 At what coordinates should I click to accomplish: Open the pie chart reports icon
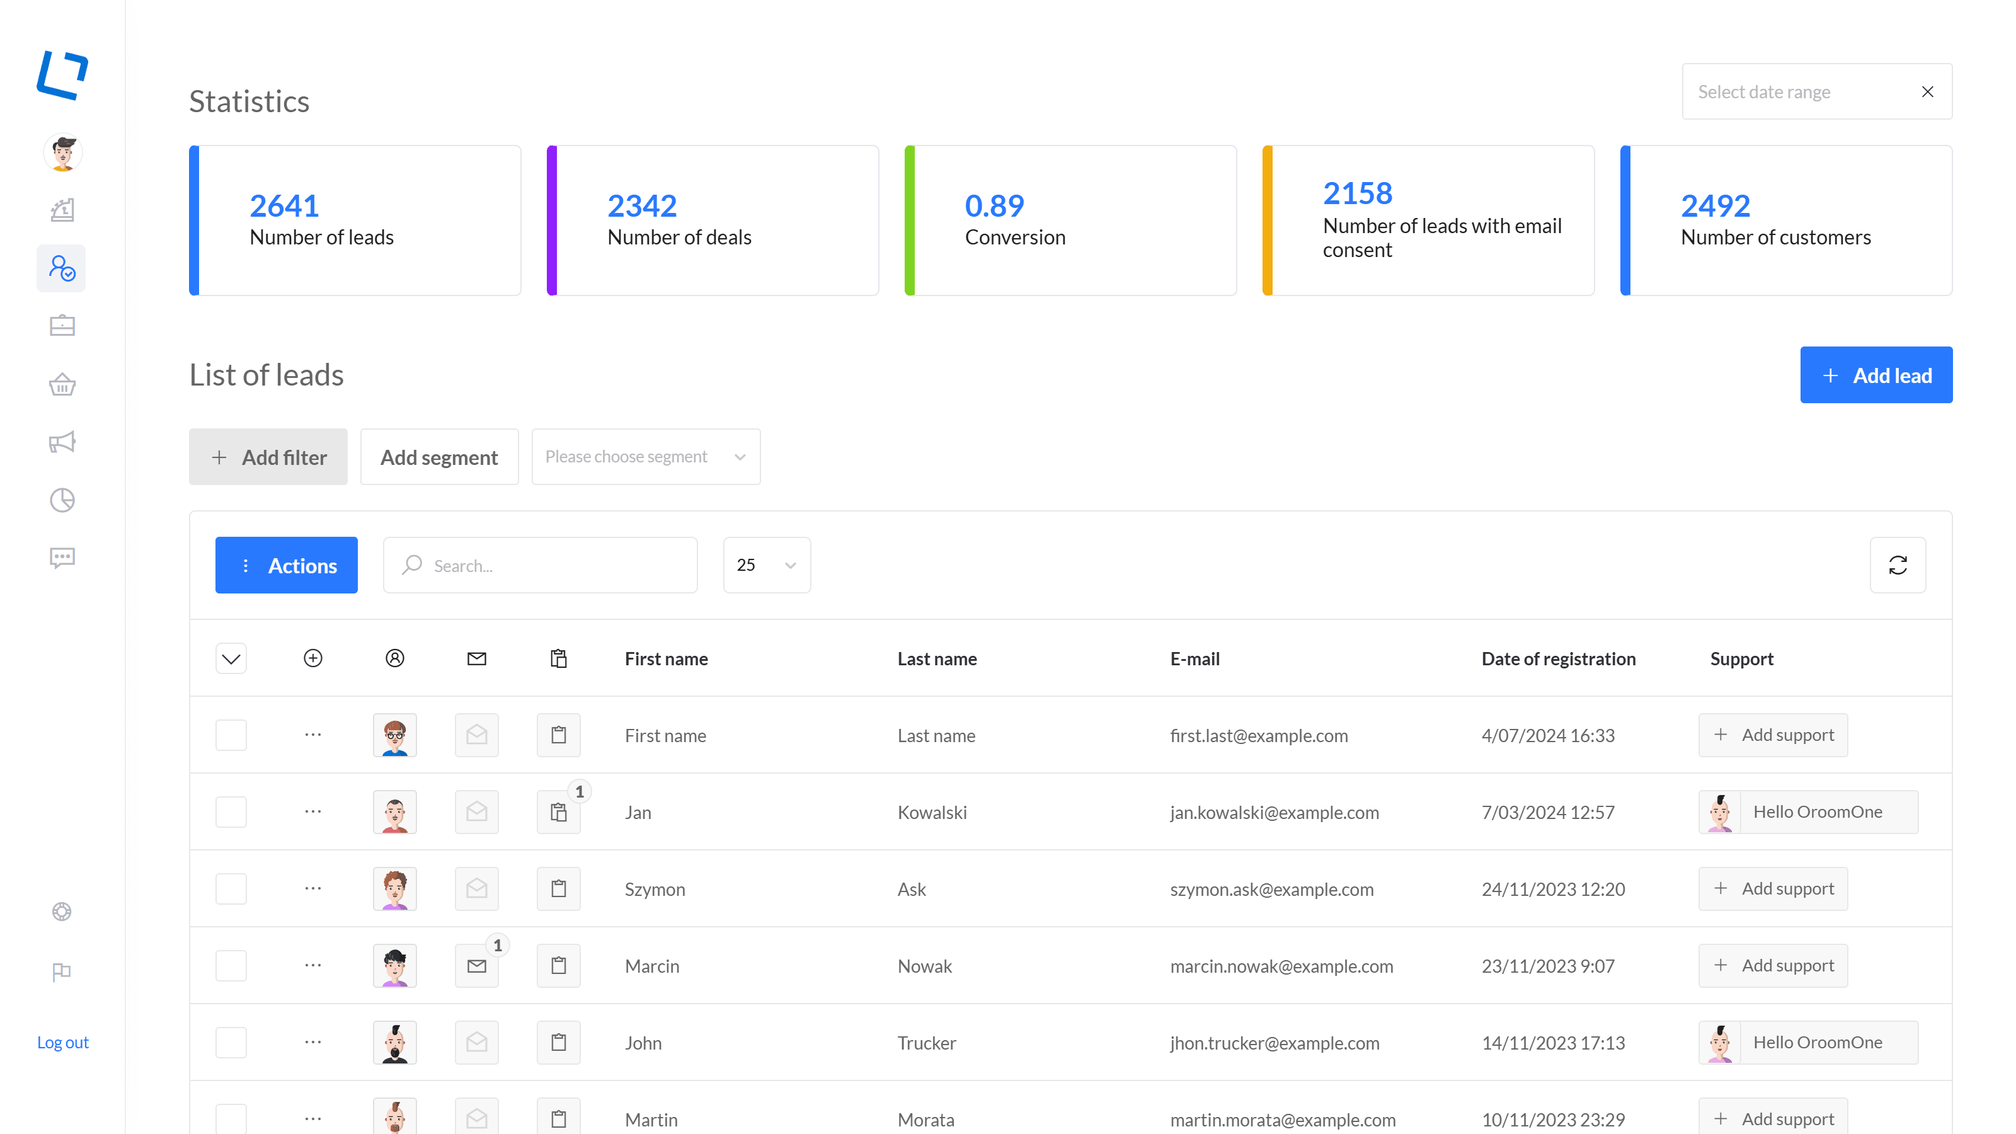(x=62, y=500)
